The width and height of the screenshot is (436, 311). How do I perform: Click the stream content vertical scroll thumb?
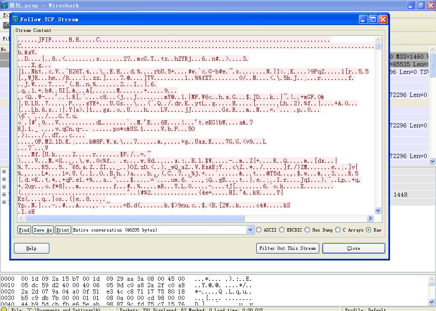pos(378,46)
